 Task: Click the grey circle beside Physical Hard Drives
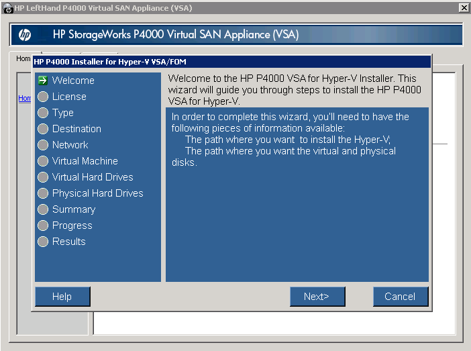43,193
